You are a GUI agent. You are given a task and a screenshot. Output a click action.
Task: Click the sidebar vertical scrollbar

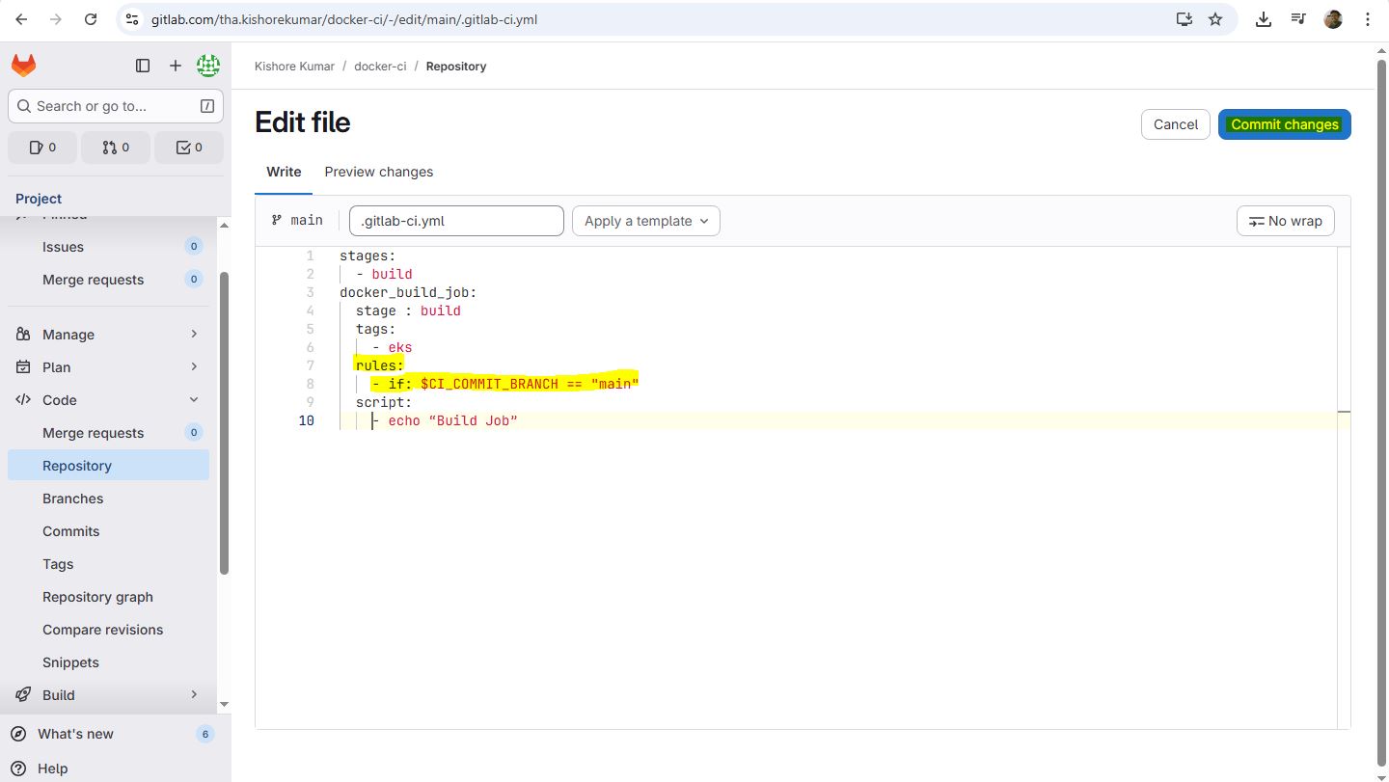click(225, 424)
